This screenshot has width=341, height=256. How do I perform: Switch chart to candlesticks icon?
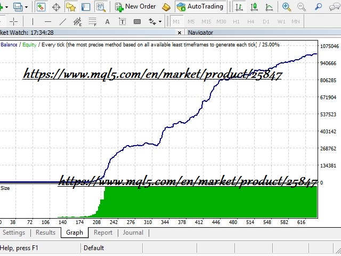click(254, 7)
